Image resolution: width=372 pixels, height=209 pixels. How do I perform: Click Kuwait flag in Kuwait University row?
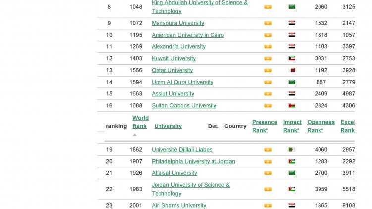(x=292, y=58)
